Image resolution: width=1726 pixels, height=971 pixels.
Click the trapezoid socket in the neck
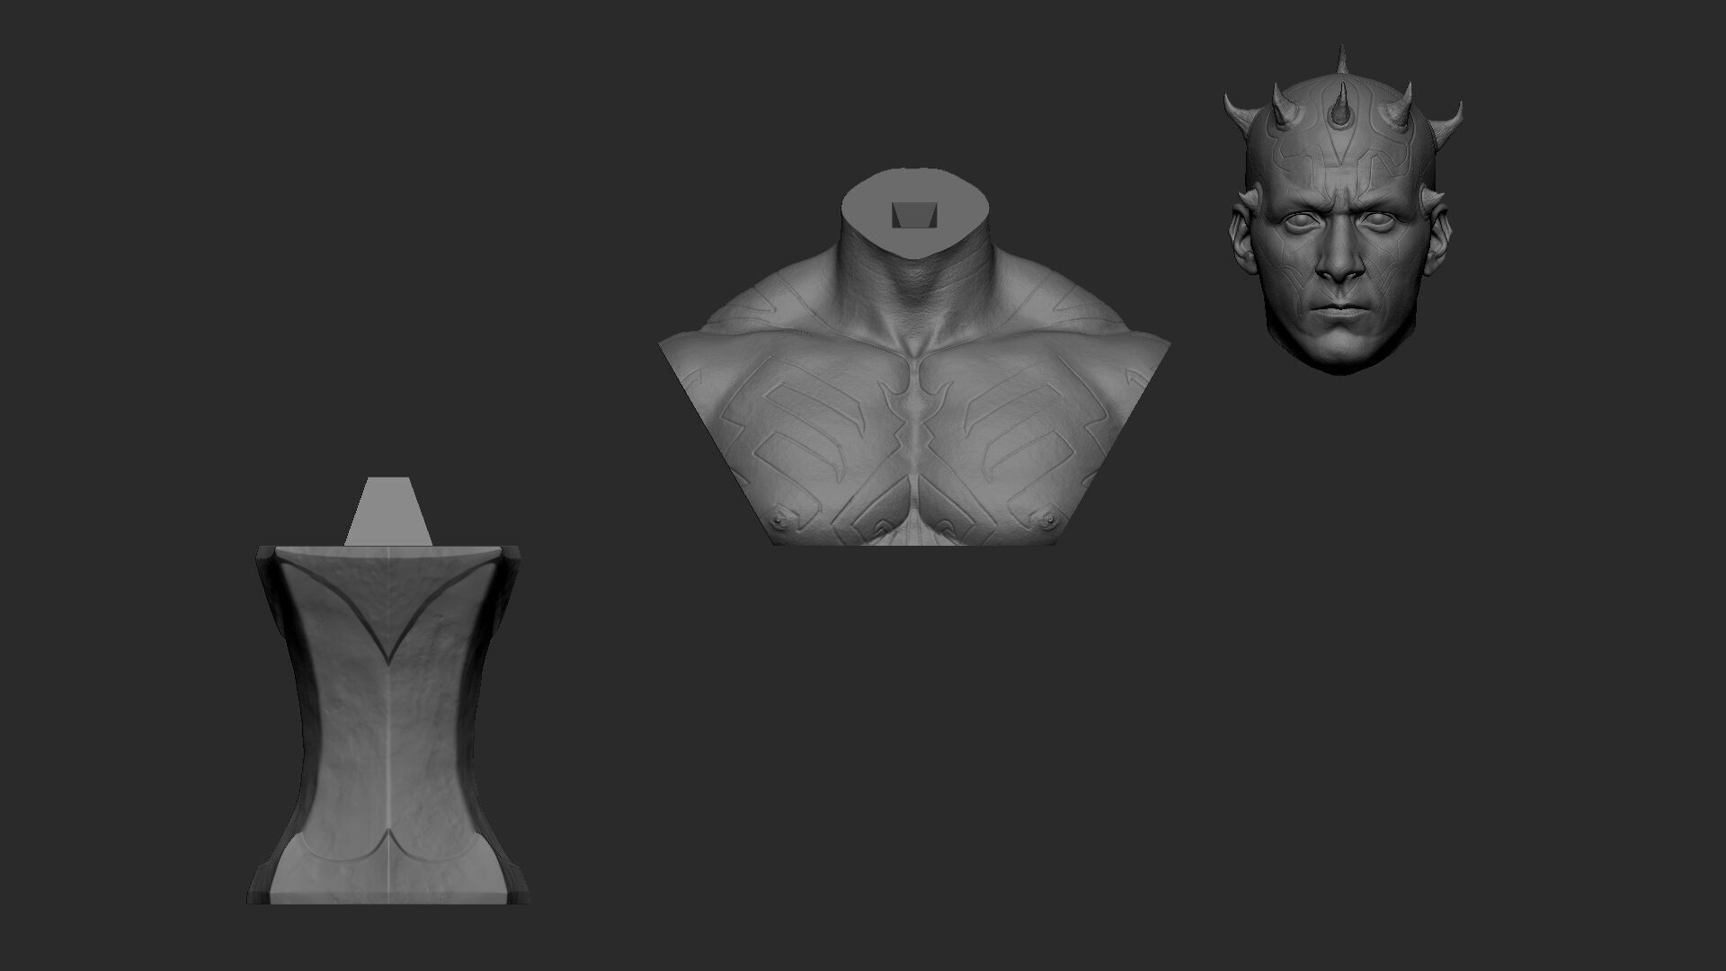(x=914, y=215)
